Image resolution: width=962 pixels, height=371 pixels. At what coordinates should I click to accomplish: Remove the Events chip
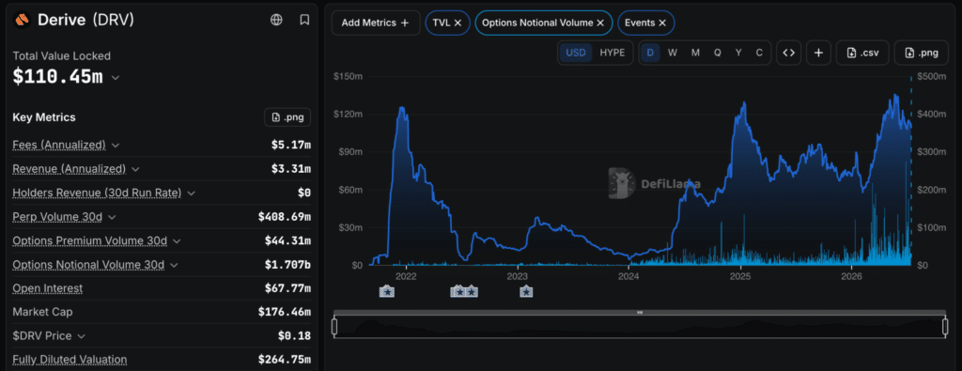pos(662,23)
